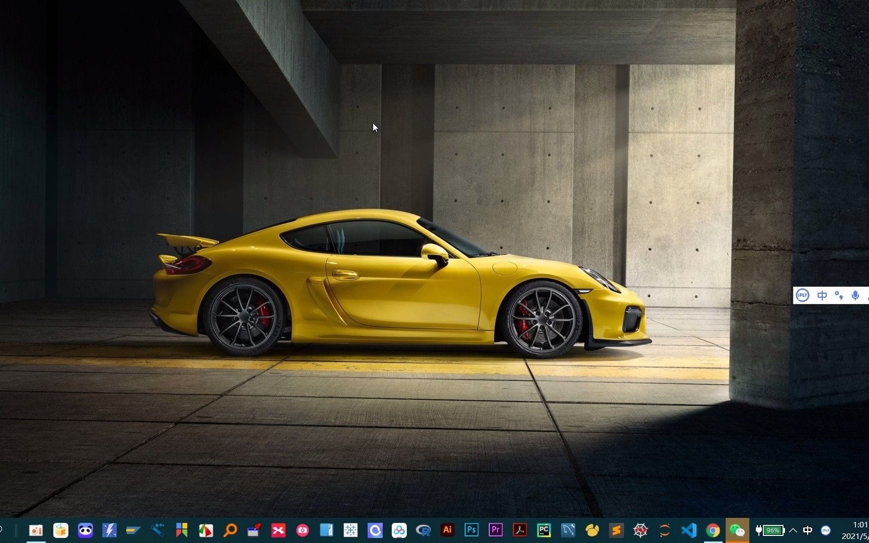Open the orange box K app icon
The width and height of the screenshot is (869, 543).
pyautogui.click(x=61, y=530)
